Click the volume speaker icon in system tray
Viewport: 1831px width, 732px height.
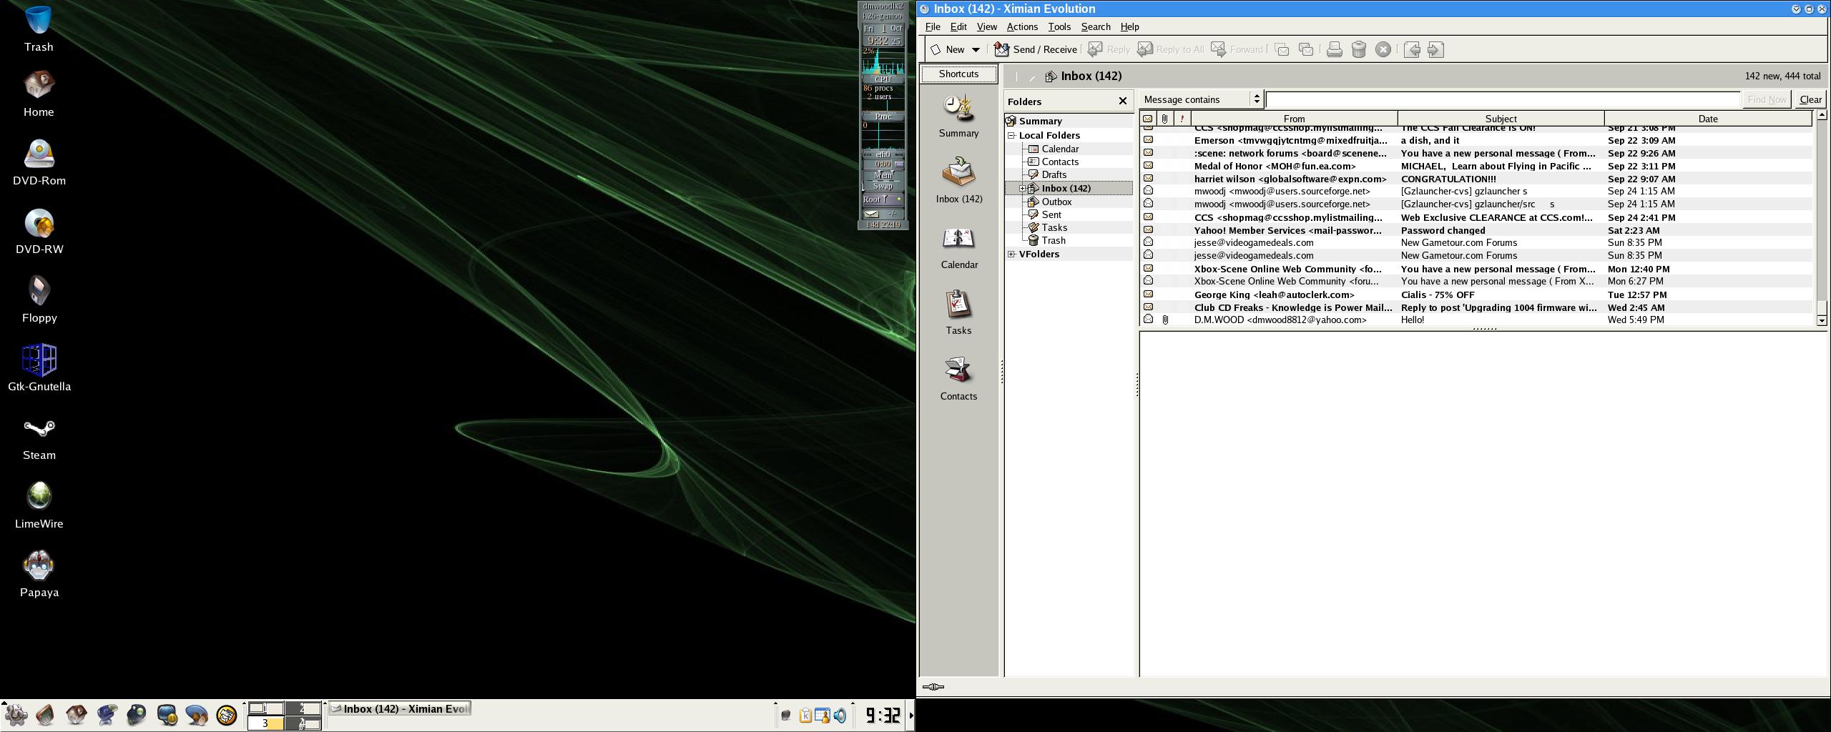coord(840,715)
